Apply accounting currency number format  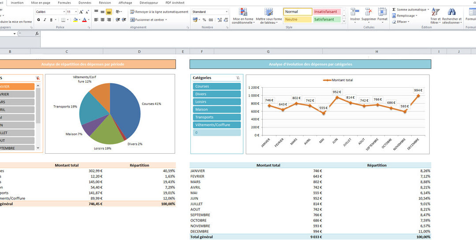(x=195, y=20)
